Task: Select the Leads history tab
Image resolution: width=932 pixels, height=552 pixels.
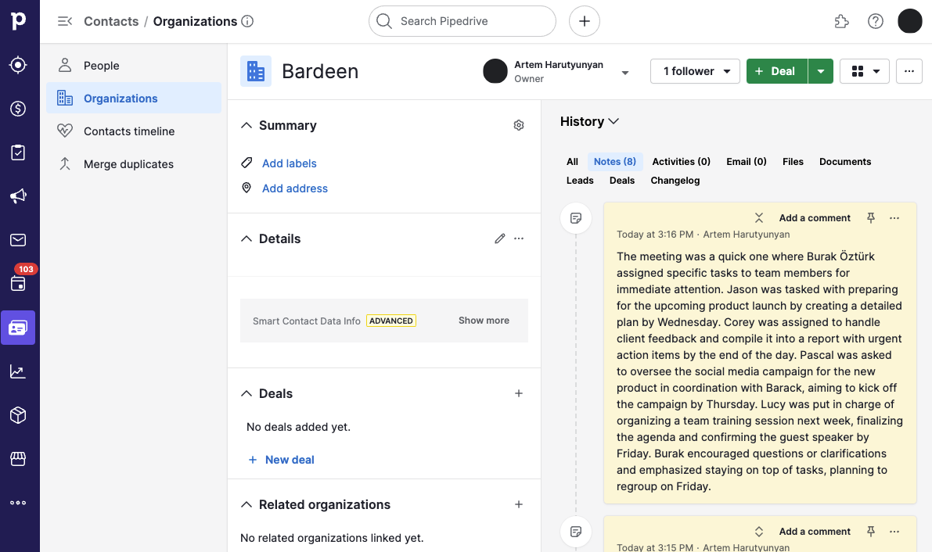Action: (580, 181)
